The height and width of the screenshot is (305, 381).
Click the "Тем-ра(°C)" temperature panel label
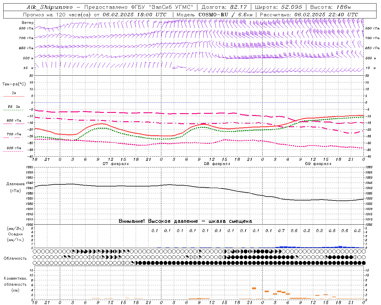tap(14, 84)
